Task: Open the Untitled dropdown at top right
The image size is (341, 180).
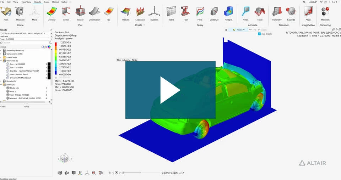Action: click(x=313, y=2)
